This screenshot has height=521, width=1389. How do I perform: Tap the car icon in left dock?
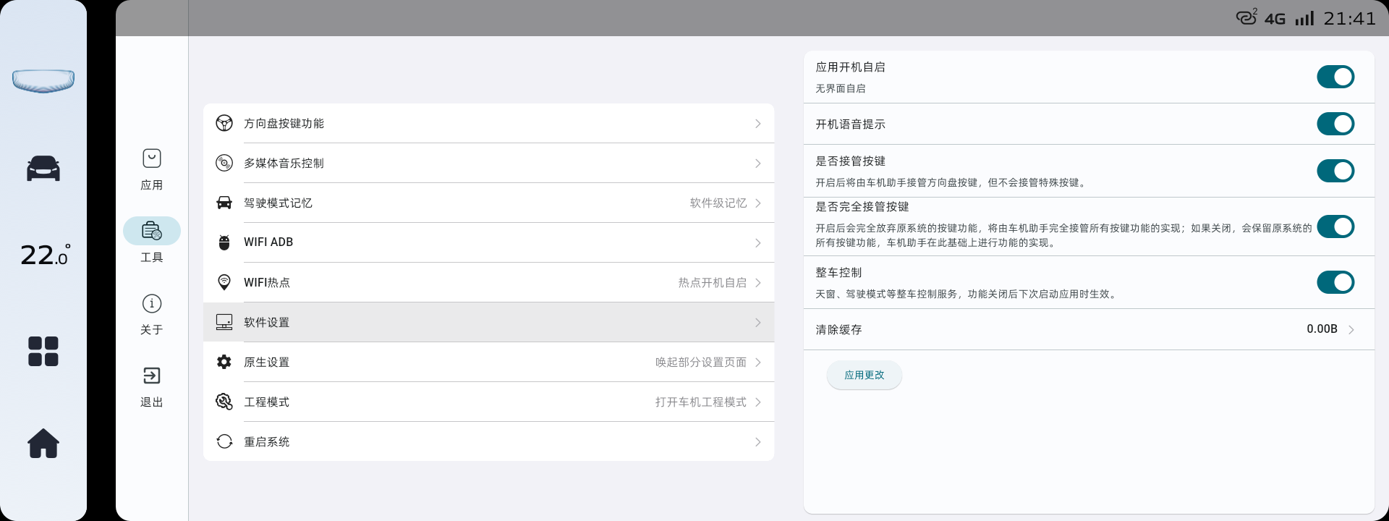pyautogui.click(x=43, y=169)
